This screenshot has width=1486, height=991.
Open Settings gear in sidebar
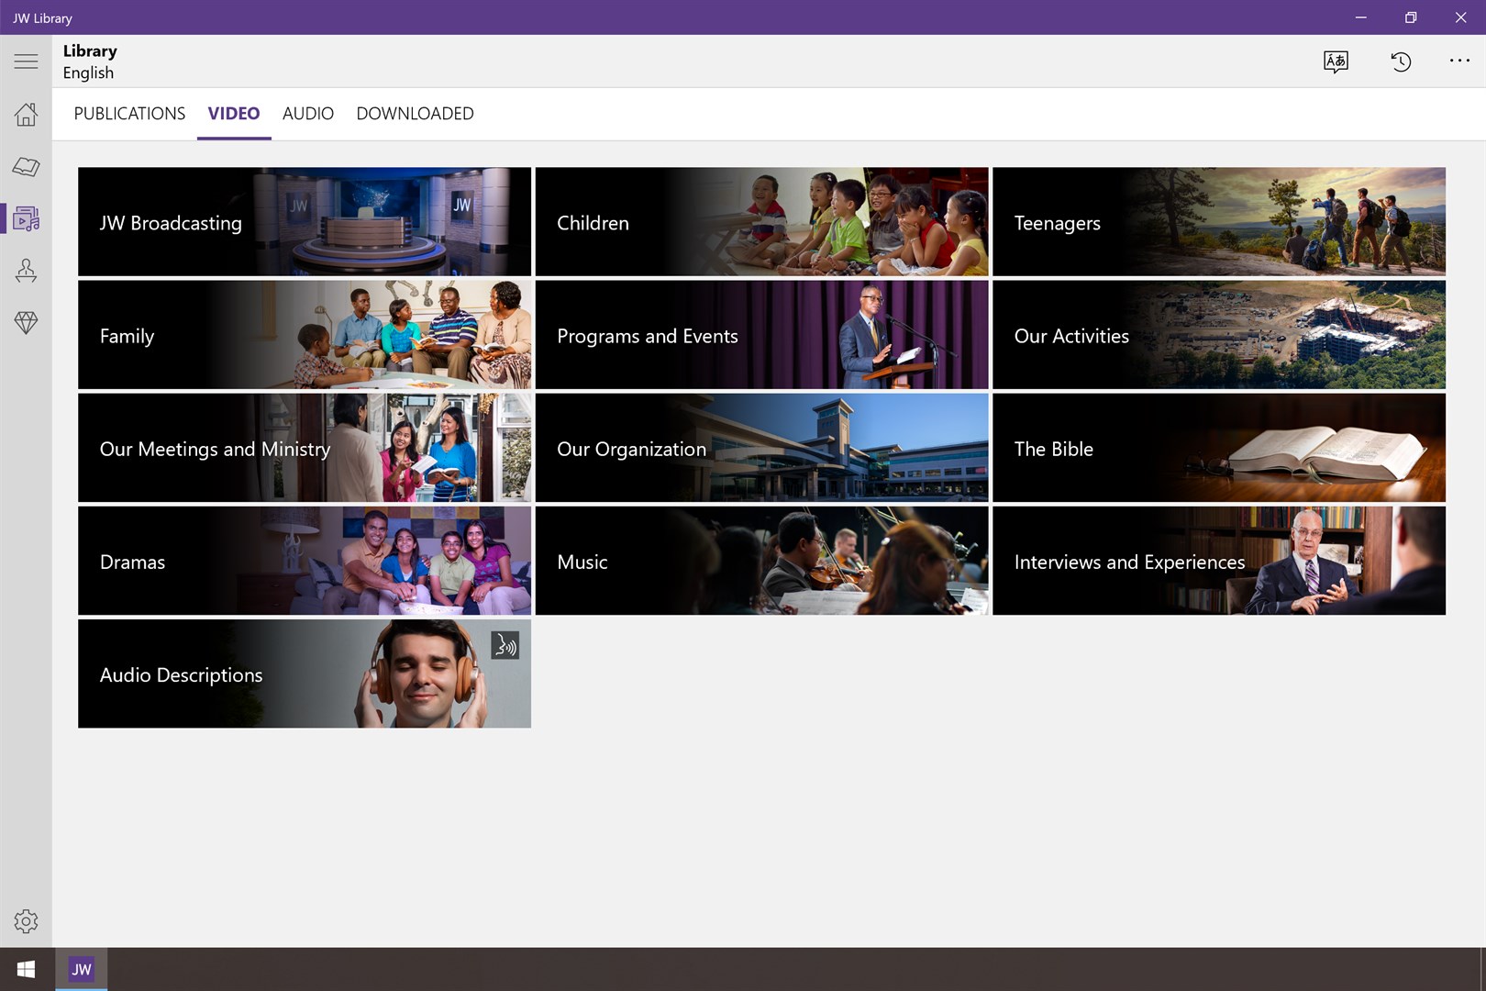[x=26, y=921]
